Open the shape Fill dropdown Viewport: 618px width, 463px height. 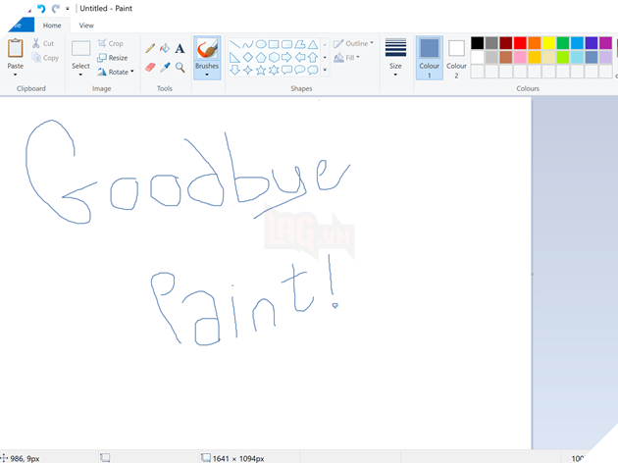[x=347, y=58]
